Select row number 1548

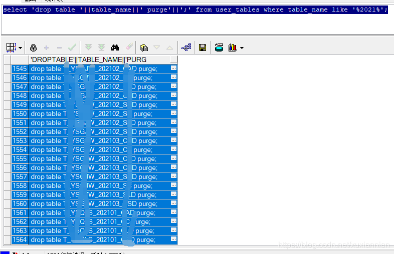click(20, 96)
